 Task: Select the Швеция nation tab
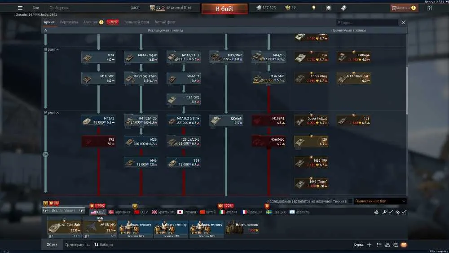pyautogui.click(x=276, y=212)
